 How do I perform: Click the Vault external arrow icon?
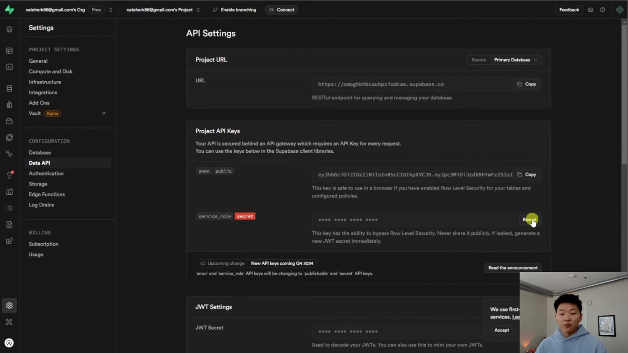pos(104,113)
